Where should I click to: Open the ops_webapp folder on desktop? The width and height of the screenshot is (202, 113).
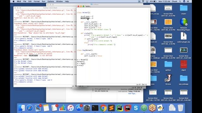[184, 78]
